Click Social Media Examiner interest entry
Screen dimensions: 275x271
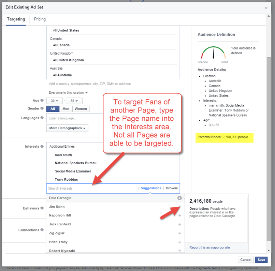[x=73, y=171]
